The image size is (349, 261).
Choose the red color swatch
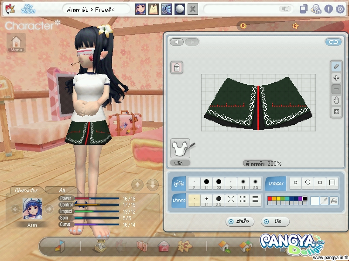(270, 199)
